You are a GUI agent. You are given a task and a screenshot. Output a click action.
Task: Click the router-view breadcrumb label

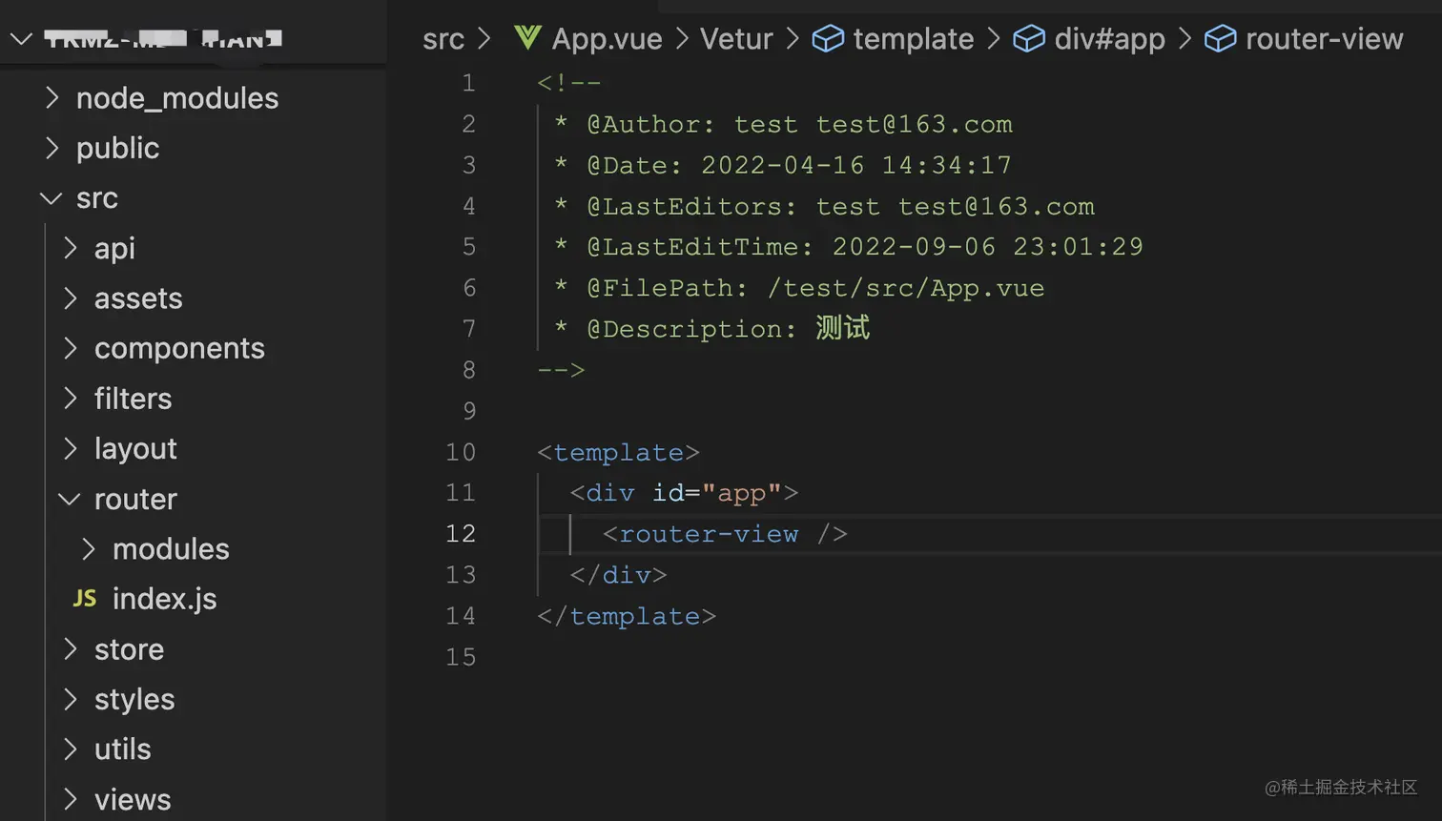pyautogui.click(x=1324, y=39)
